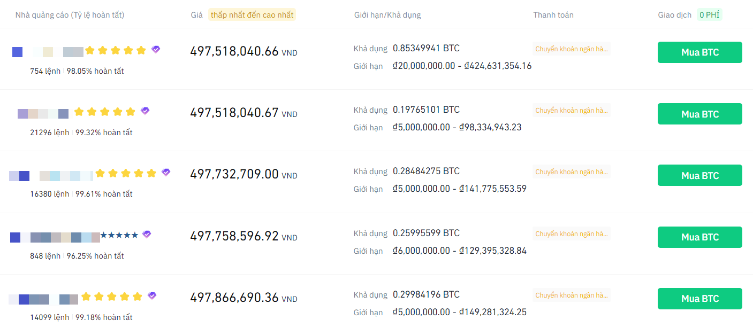The width and height of the screenshot is (753, 335).
Task: Click bank transfer payment tag in first row
Action: (572, 49)
